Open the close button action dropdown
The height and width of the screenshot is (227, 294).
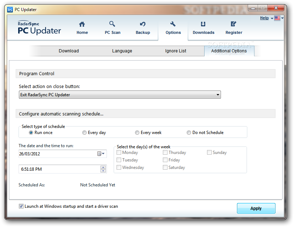[120, 95]
